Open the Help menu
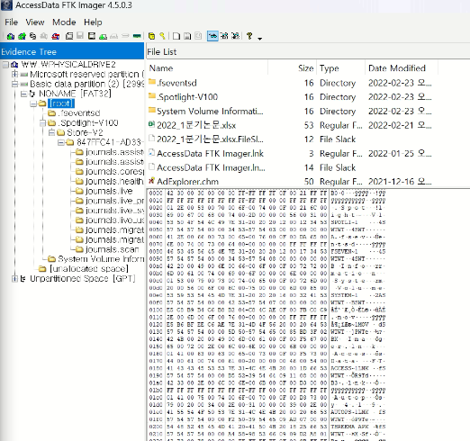Viewport: 470px width, 441px height. [93, 22]
